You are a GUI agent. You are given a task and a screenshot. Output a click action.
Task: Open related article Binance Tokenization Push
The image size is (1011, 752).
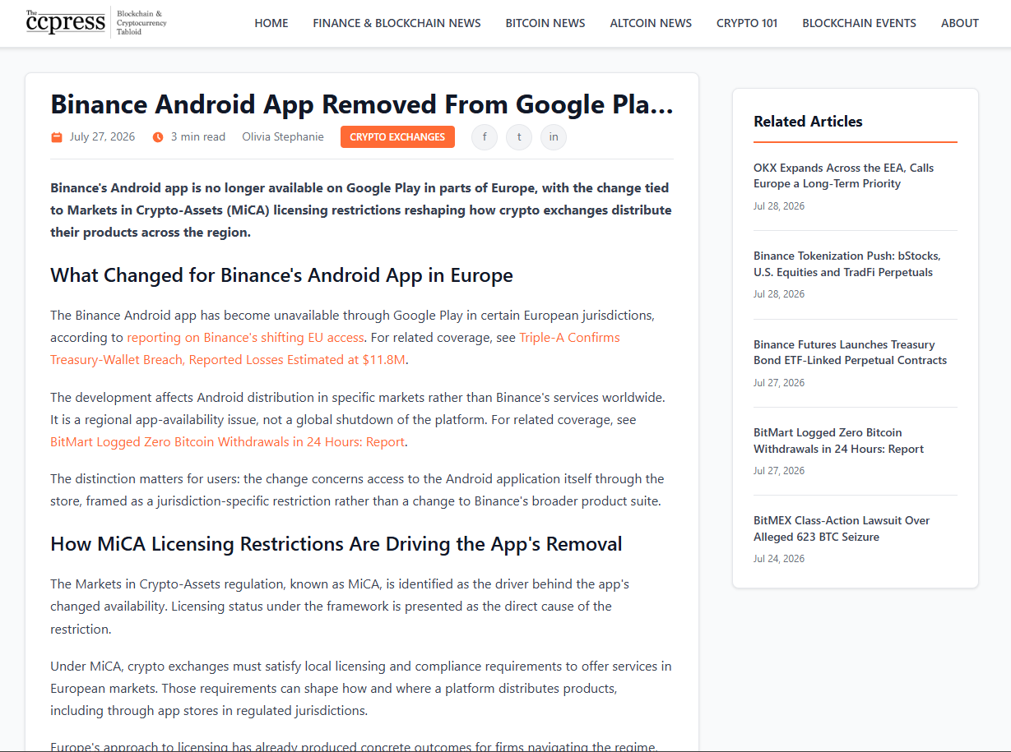[x=846, y=264]
